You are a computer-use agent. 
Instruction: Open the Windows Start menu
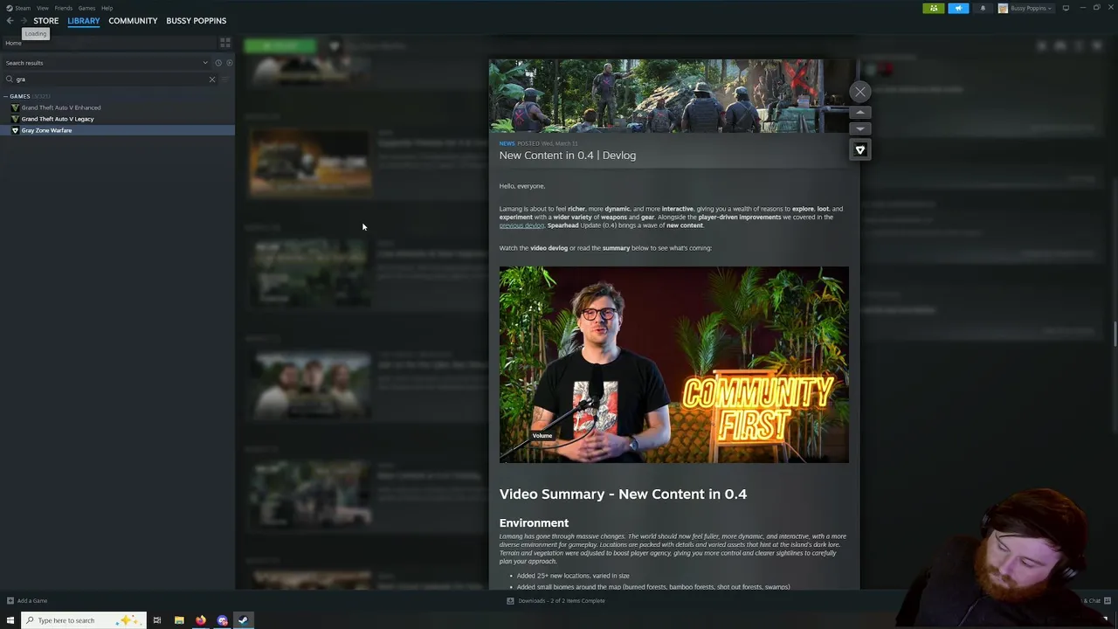(10, 620)
